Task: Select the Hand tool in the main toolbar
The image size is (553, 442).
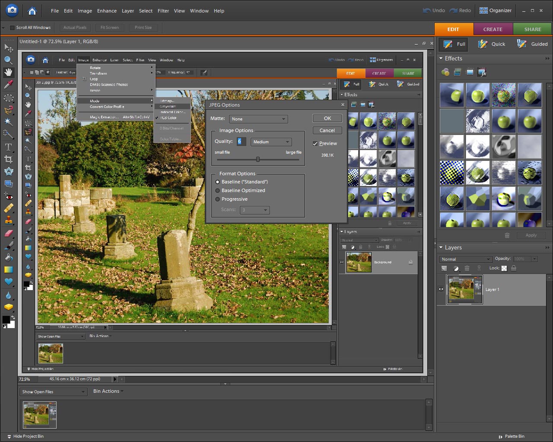Action: pyautogui.click(x=8, y=72)
